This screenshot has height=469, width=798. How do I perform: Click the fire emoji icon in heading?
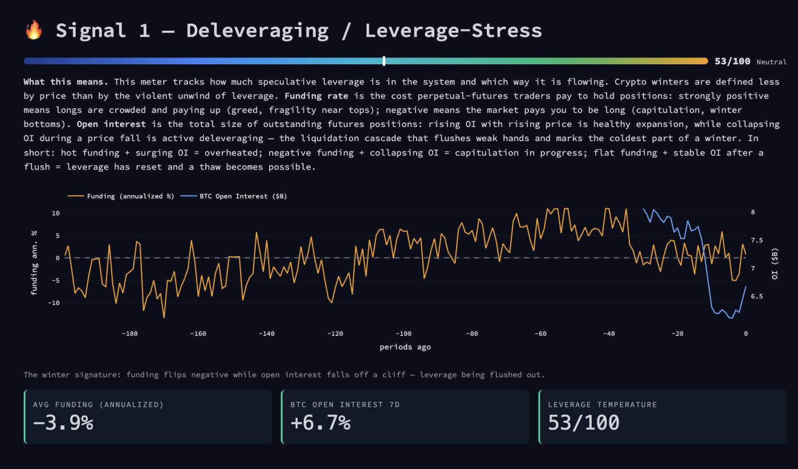[34, 30]
